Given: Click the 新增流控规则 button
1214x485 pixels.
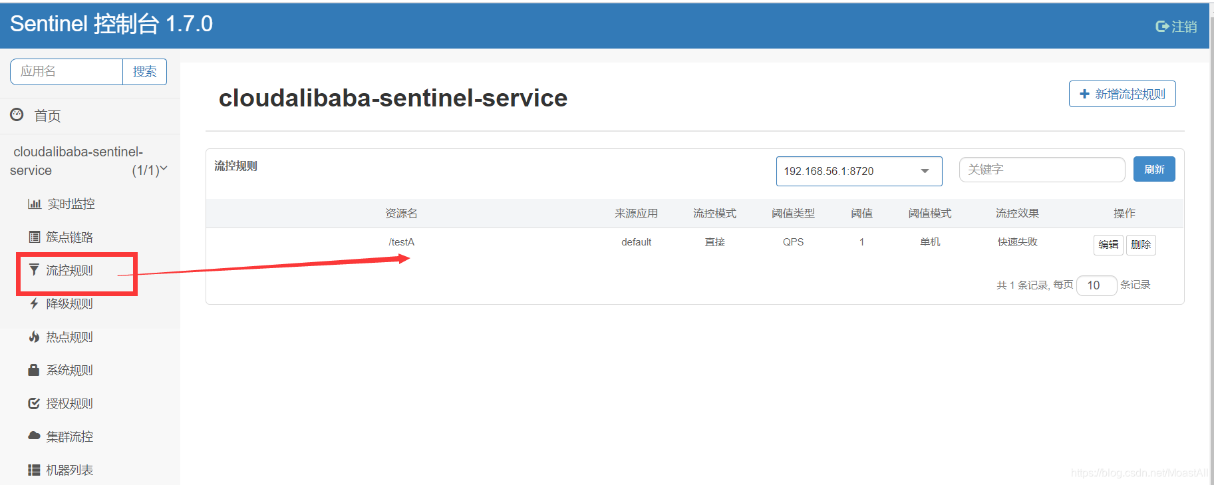Looking at the screenshot, I should [1122, 94].
